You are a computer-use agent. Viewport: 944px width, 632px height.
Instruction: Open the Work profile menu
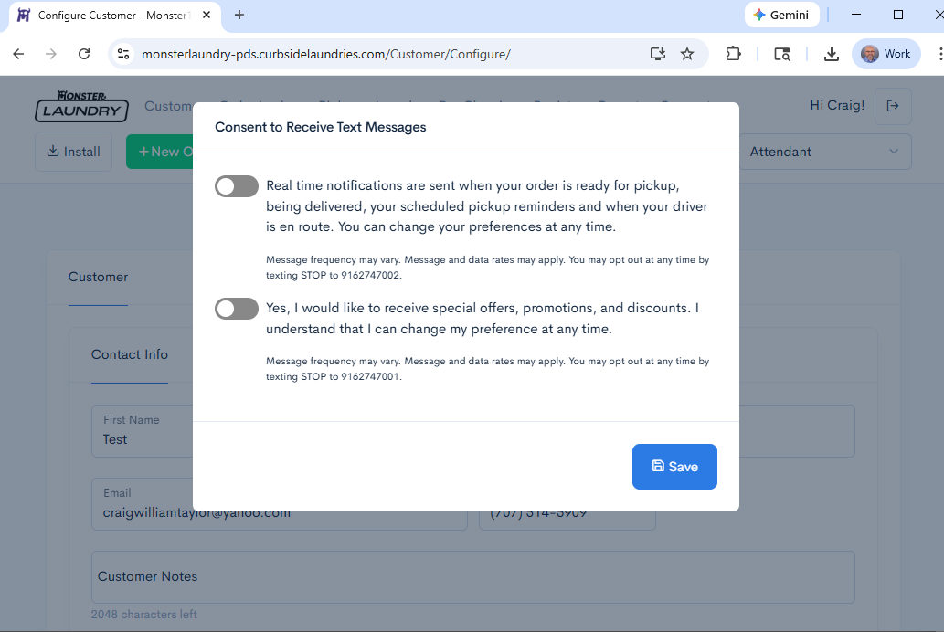[x=886, y=54]
